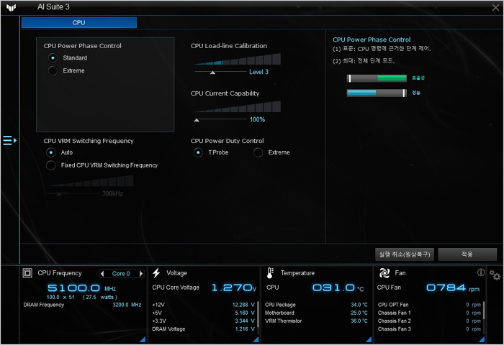Click the 031.0 °C CPU temperature readout
The width and height of the screenshot is (504, 345).
pyautogui.click(x=338, y=287)
